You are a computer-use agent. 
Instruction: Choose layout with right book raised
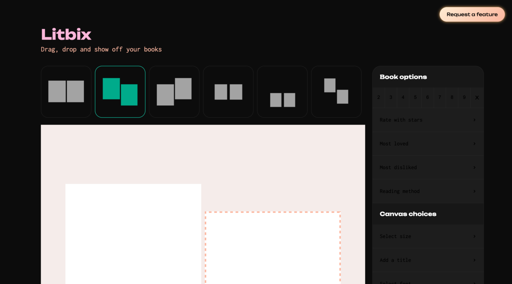pyautogui.click(x=174, y=92)
